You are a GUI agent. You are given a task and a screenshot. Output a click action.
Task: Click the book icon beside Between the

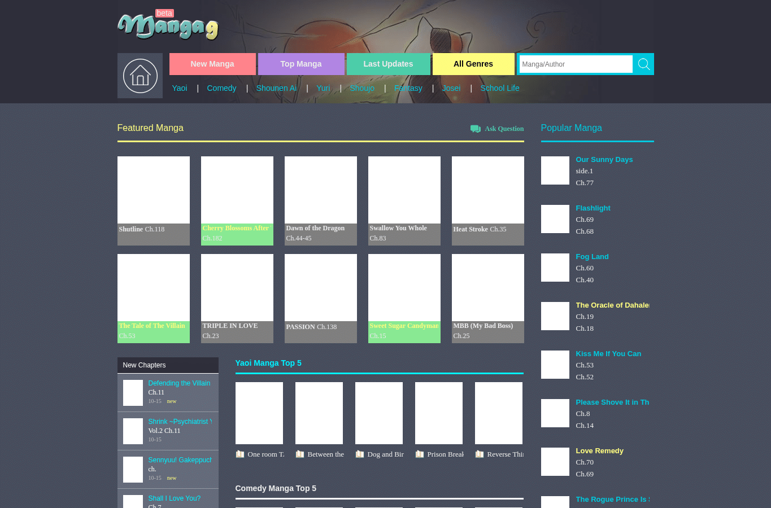pos(300,454)
